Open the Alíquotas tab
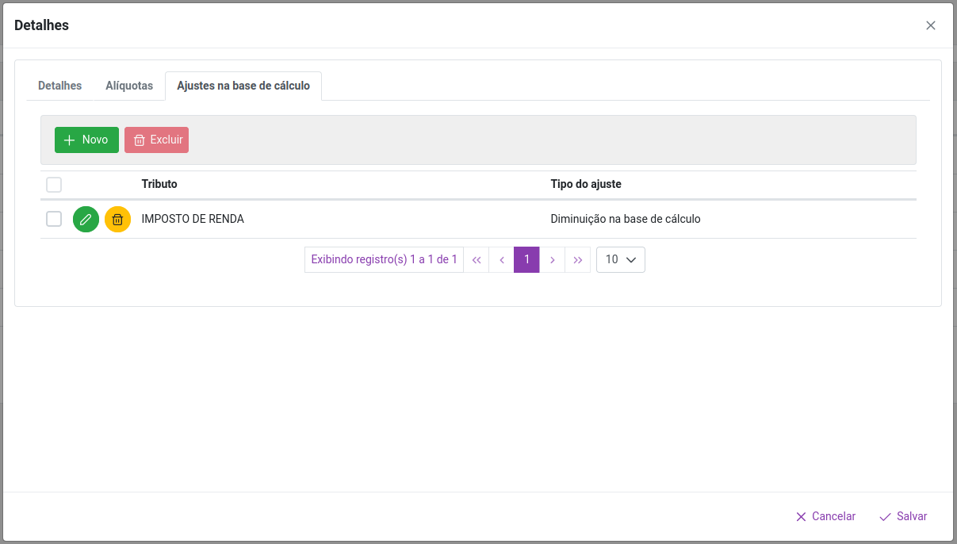The image size is (957, 544). pos(129,86)
